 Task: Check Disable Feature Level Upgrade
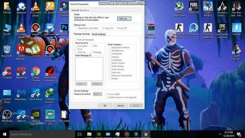coord(106,97)
